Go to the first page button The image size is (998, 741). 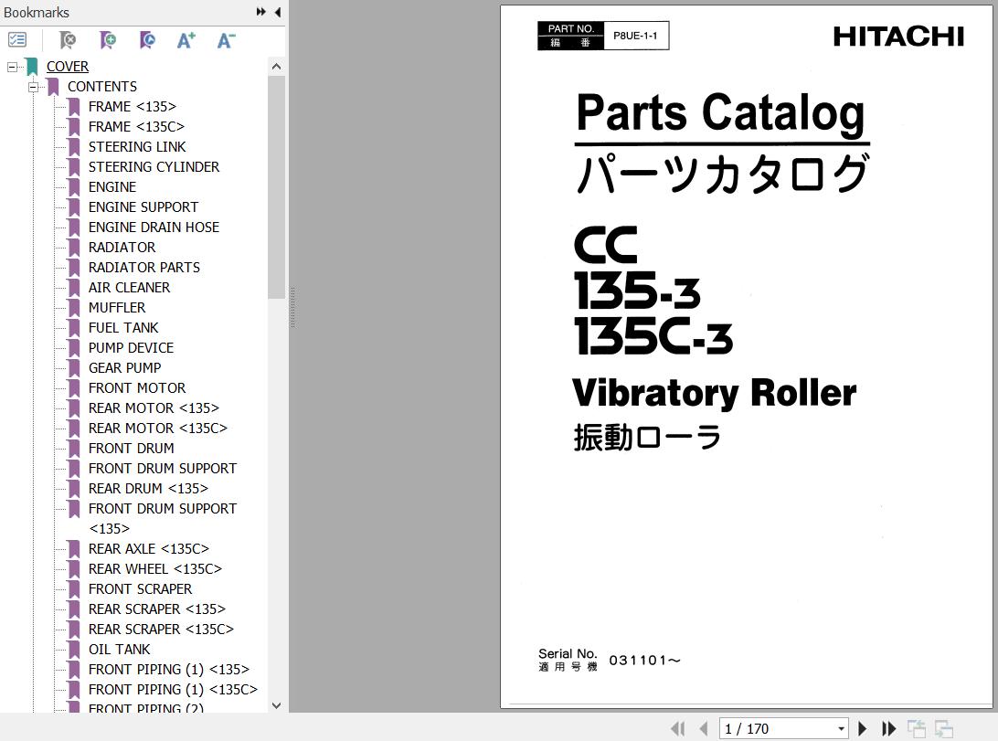click(678, 728)
